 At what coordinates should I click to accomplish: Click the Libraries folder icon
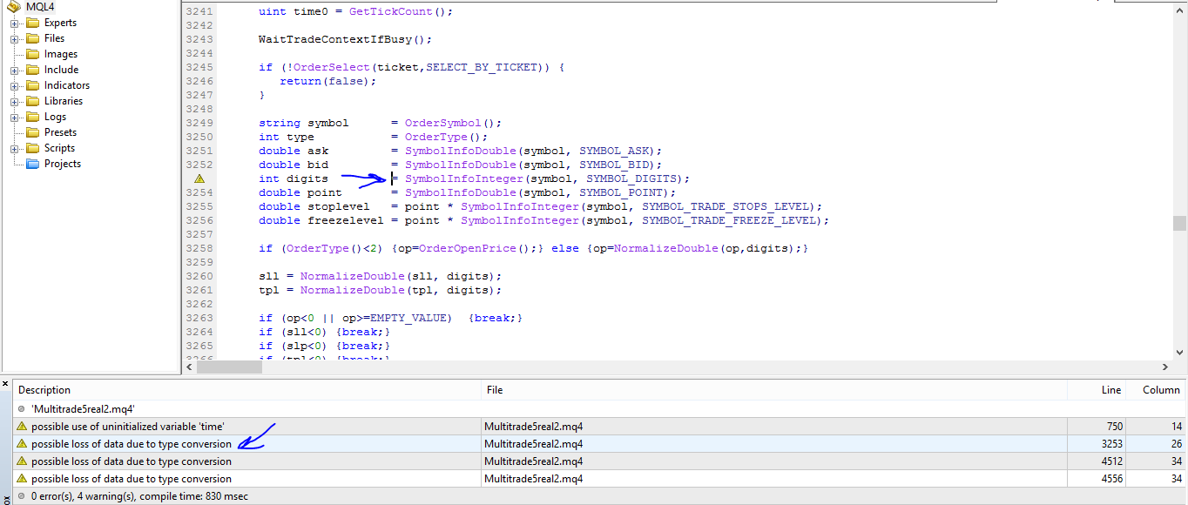coord(33,101)
